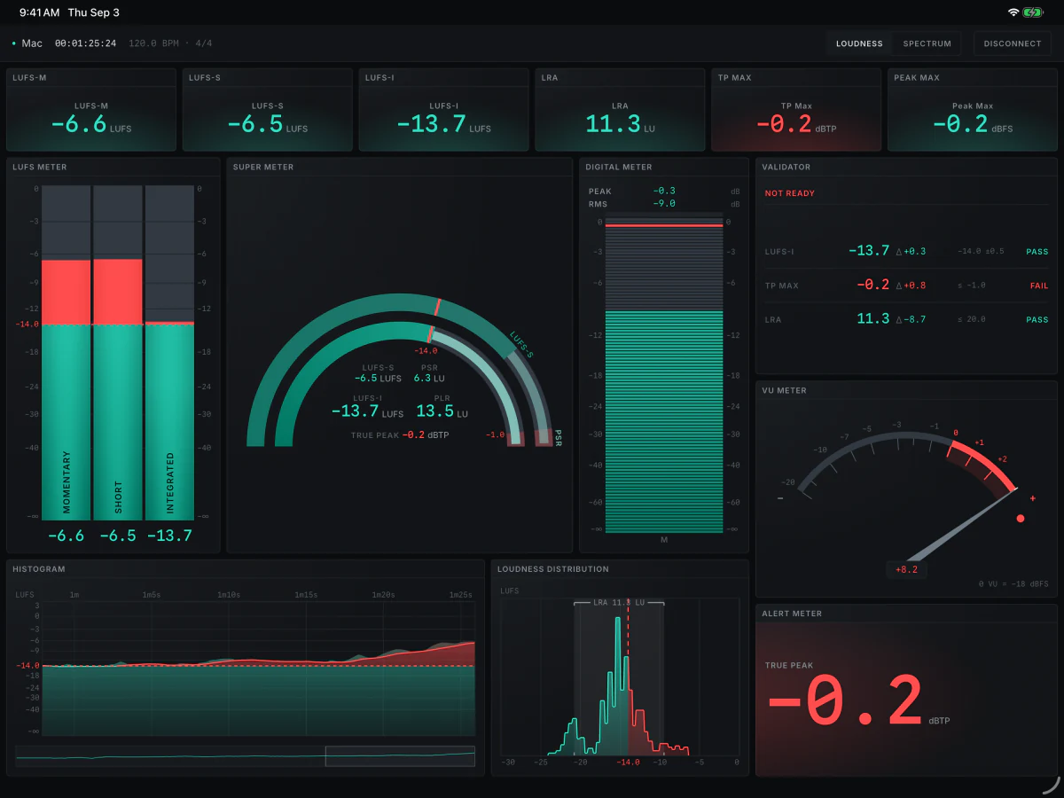Click the TRUE PEAK label in Alert Meter
This screenshot has width=1064, height=798.
[789, 665]
